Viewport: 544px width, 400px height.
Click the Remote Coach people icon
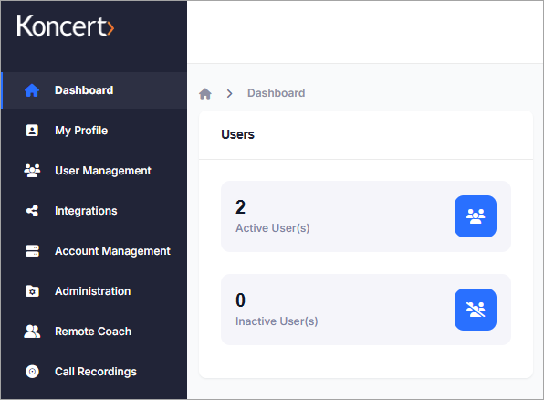[x=32, y=332]
